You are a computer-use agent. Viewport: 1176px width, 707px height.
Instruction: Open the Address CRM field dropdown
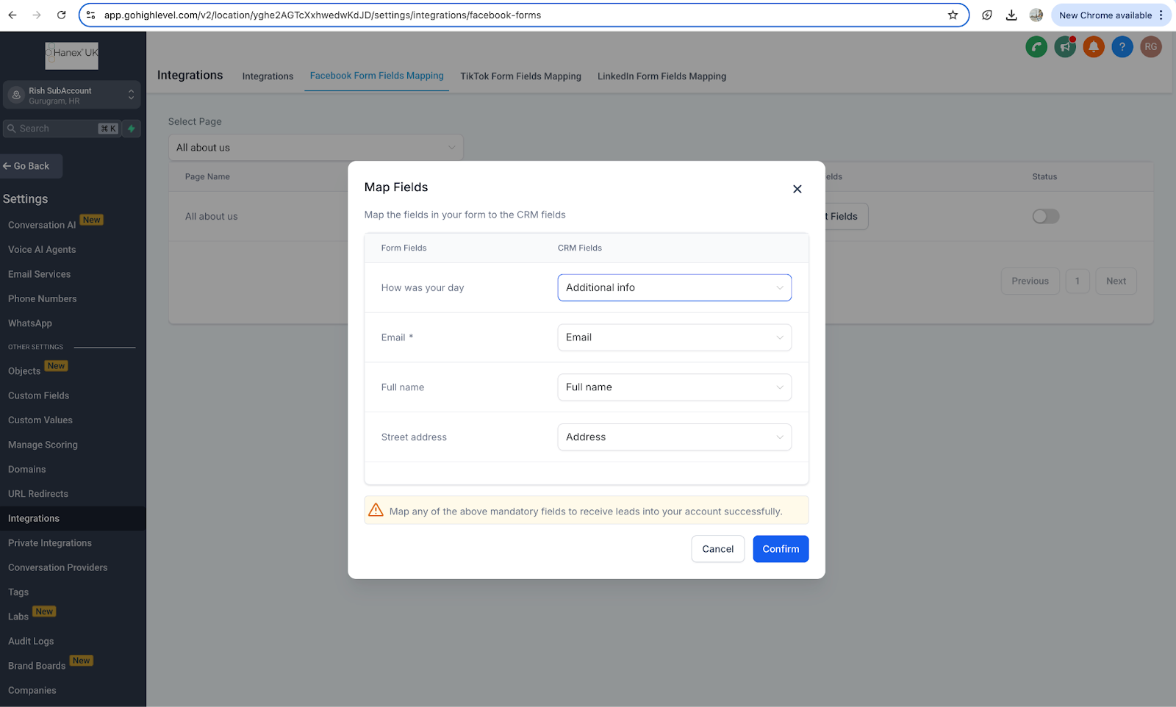675,437
